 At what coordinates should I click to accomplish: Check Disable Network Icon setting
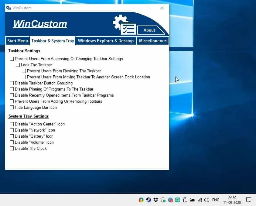point(12,130)
